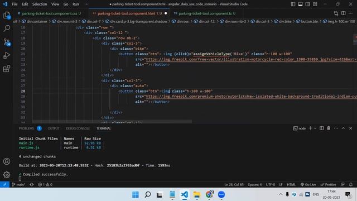Split the terminal panel
Screen dimensions: 357x201
coord(321,128)
